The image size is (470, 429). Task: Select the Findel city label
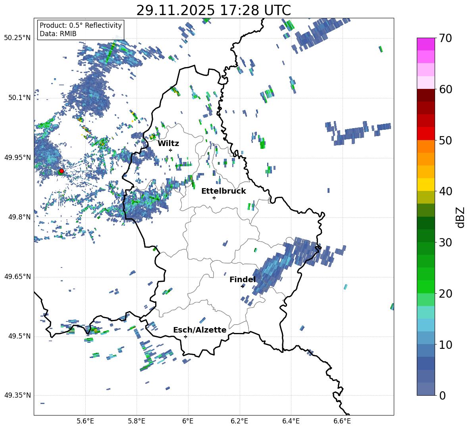pos(243,279)
